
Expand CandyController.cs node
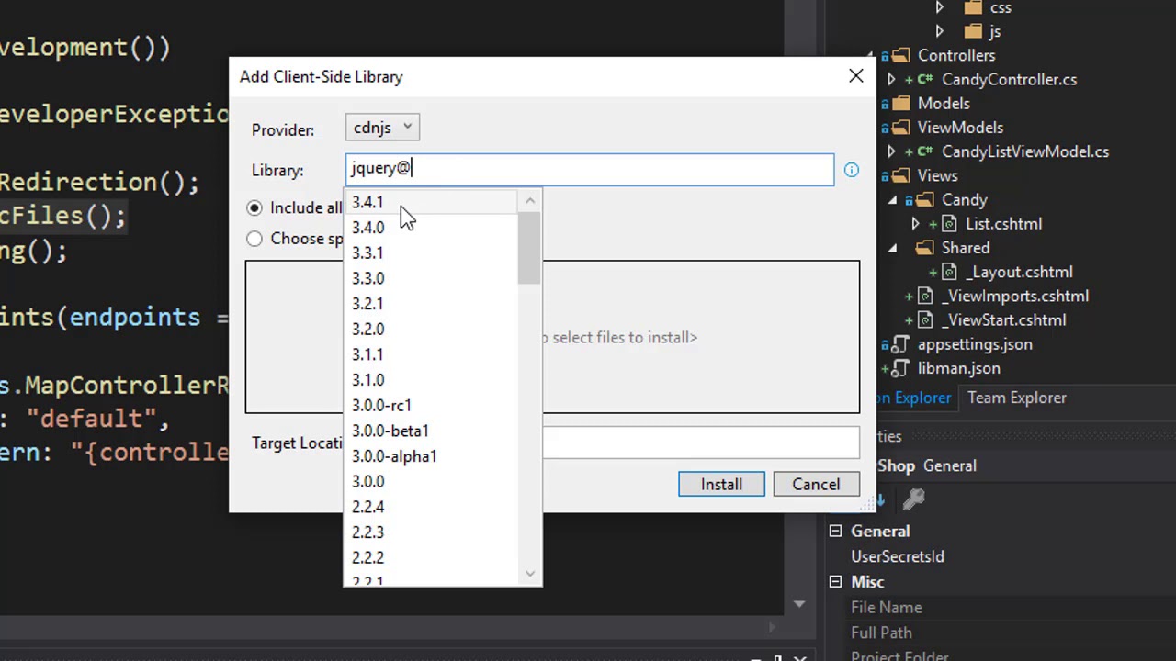pos(891,80)
